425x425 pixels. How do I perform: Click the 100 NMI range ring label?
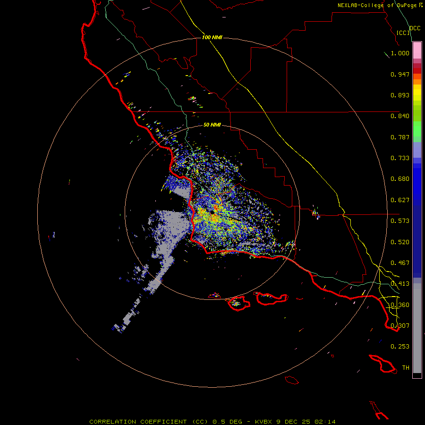212,37
